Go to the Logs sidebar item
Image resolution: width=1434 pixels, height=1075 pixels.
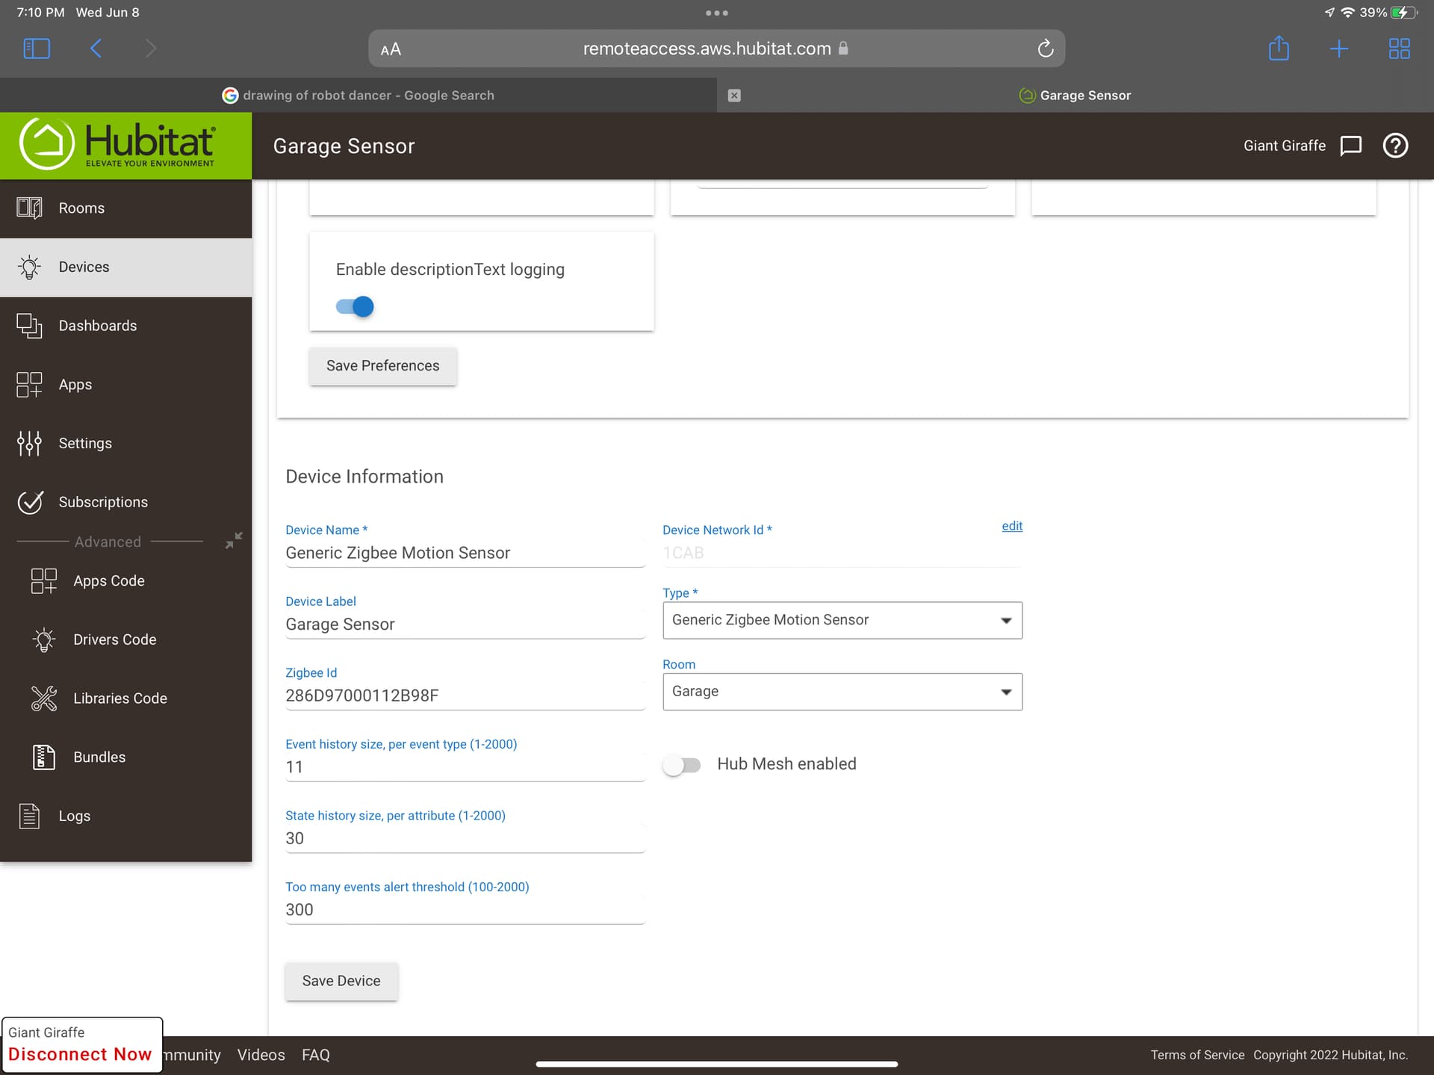(x=75, y=816)
